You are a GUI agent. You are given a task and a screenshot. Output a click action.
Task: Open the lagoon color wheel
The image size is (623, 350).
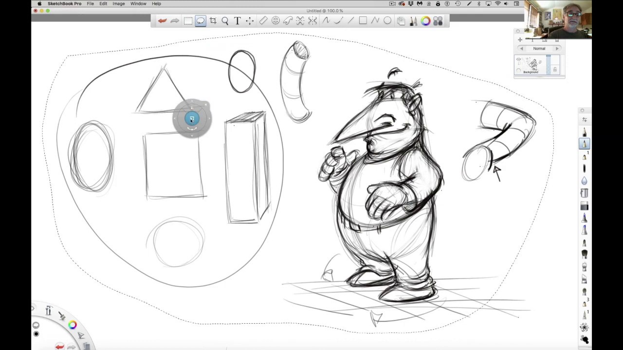(x=73, y=325)
